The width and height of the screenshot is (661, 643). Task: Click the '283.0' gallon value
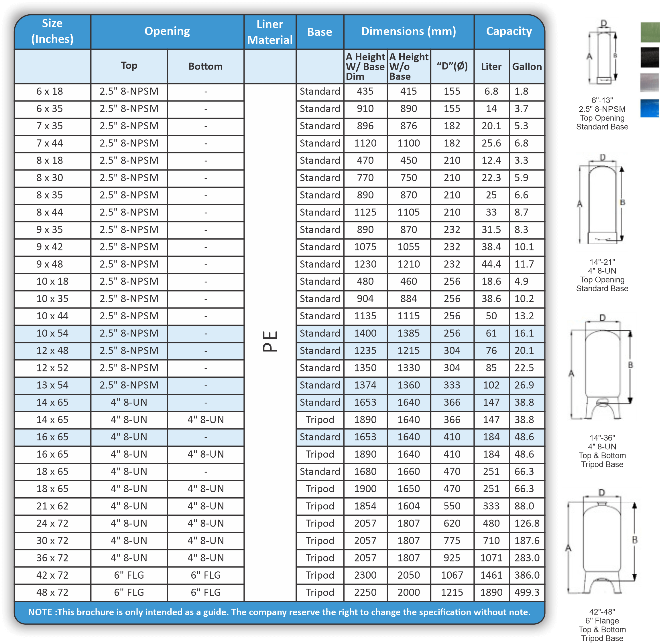(527, 558)
